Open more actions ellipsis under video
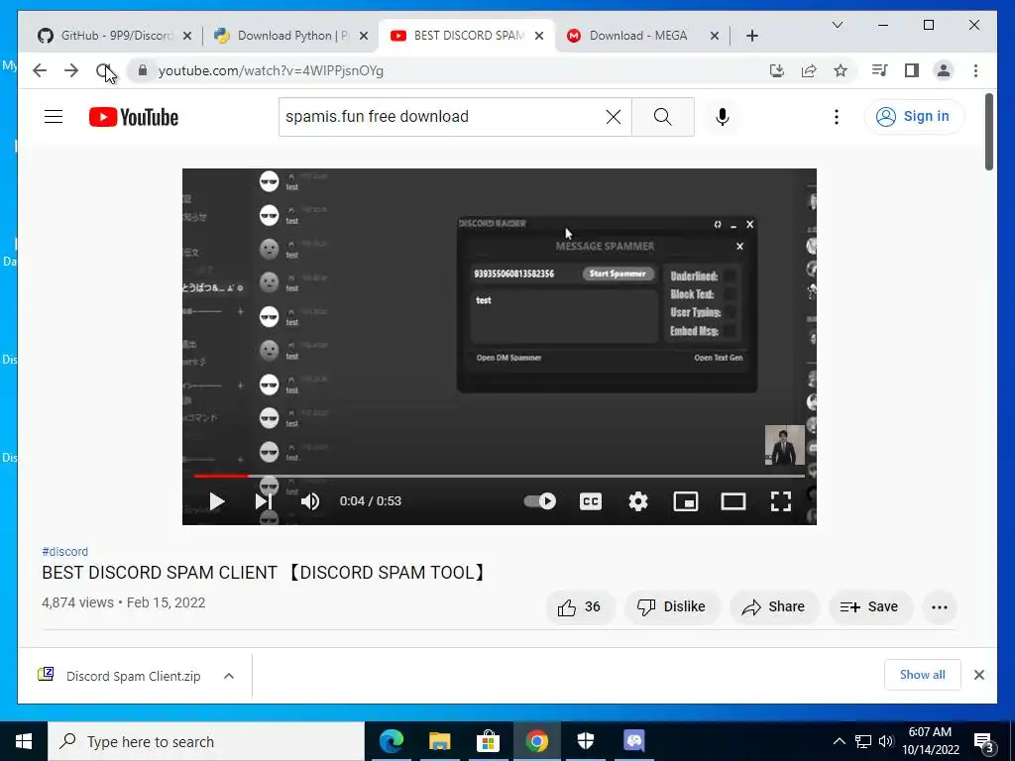The height and width of the screenshot is (761, 1015). [x=940, y=607]
